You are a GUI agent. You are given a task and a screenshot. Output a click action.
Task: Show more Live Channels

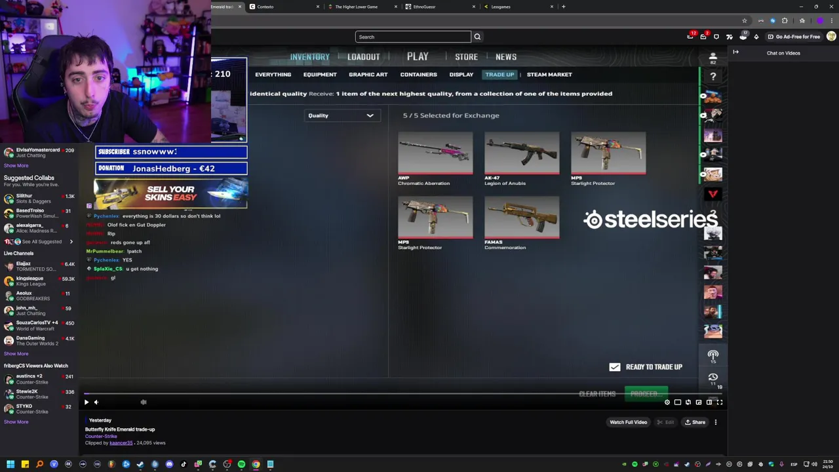[16, 354]
